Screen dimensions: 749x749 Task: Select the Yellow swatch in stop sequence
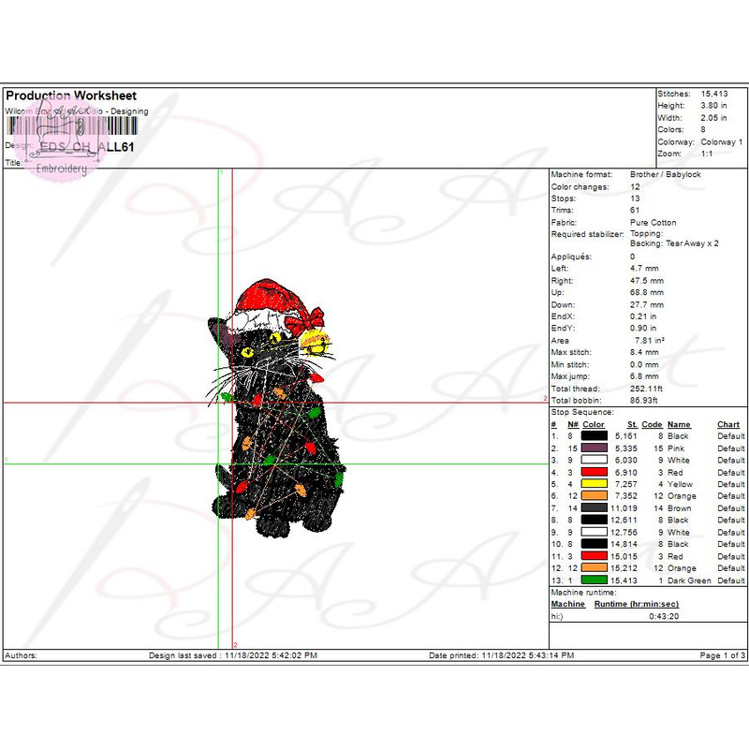tap(594, 484)
